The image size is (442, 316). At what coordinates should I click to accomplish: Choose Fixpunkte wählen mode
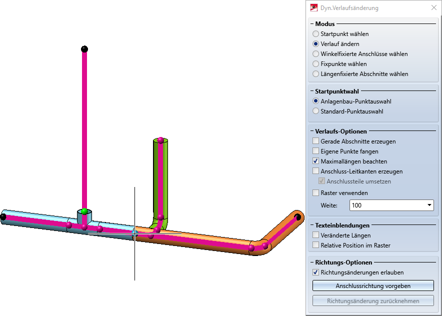point(315,64)
